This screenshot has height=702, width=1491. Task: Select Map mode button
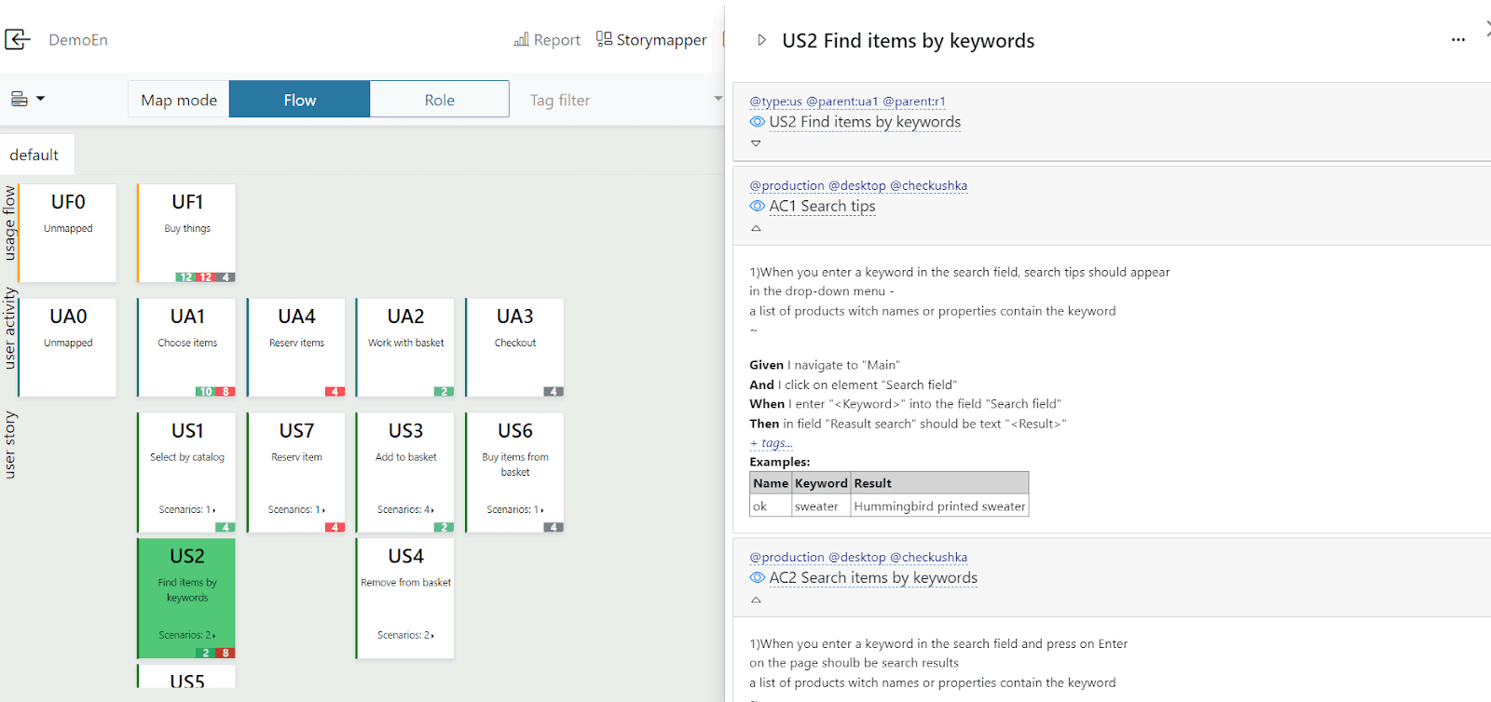(179, 100)
